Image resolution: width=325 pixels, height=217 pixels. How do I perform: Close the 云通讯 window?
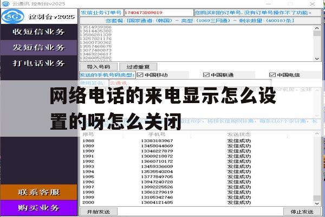tap(313, 4)
